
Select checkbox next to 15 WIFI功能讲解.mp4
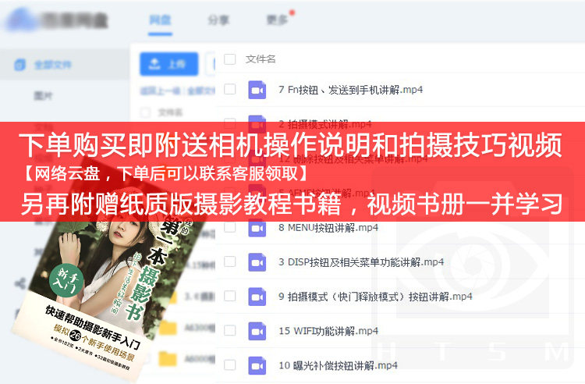[229, 330]
